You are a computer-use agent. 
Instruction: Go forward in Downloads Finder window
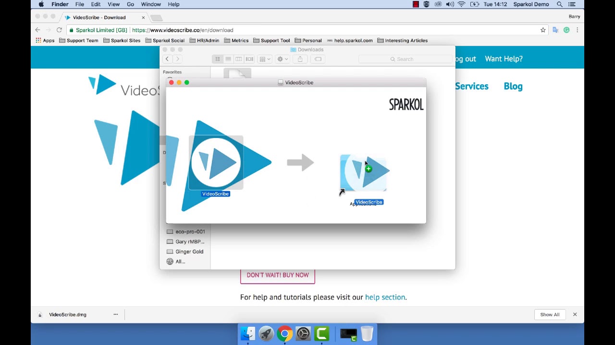(x=177, y=59)
